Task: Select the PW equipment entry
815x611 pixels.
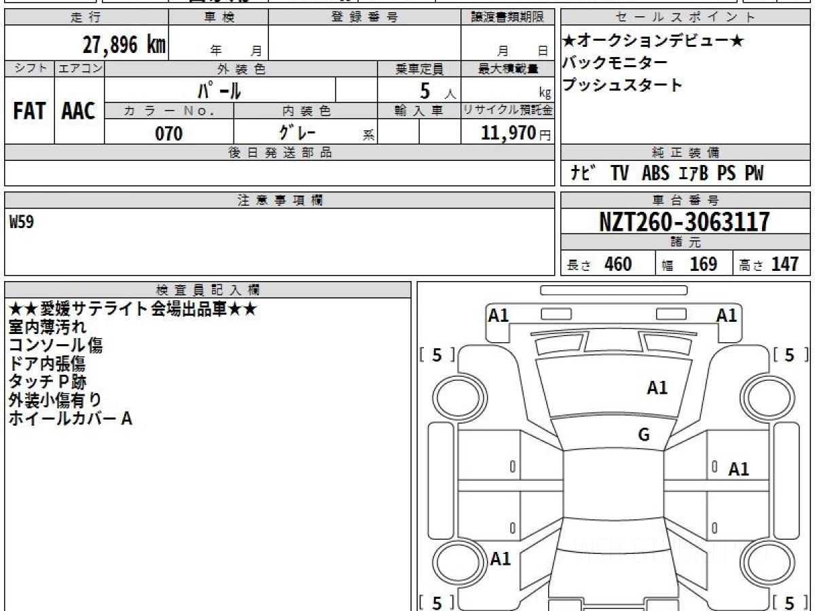Action: [x=753, y=174]
